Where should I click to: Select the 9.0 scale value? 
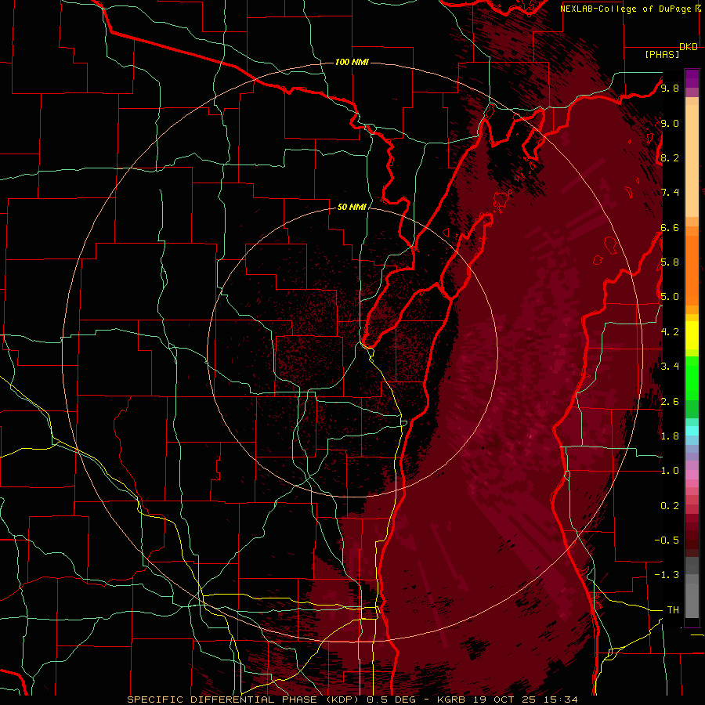tap(670, 123)
